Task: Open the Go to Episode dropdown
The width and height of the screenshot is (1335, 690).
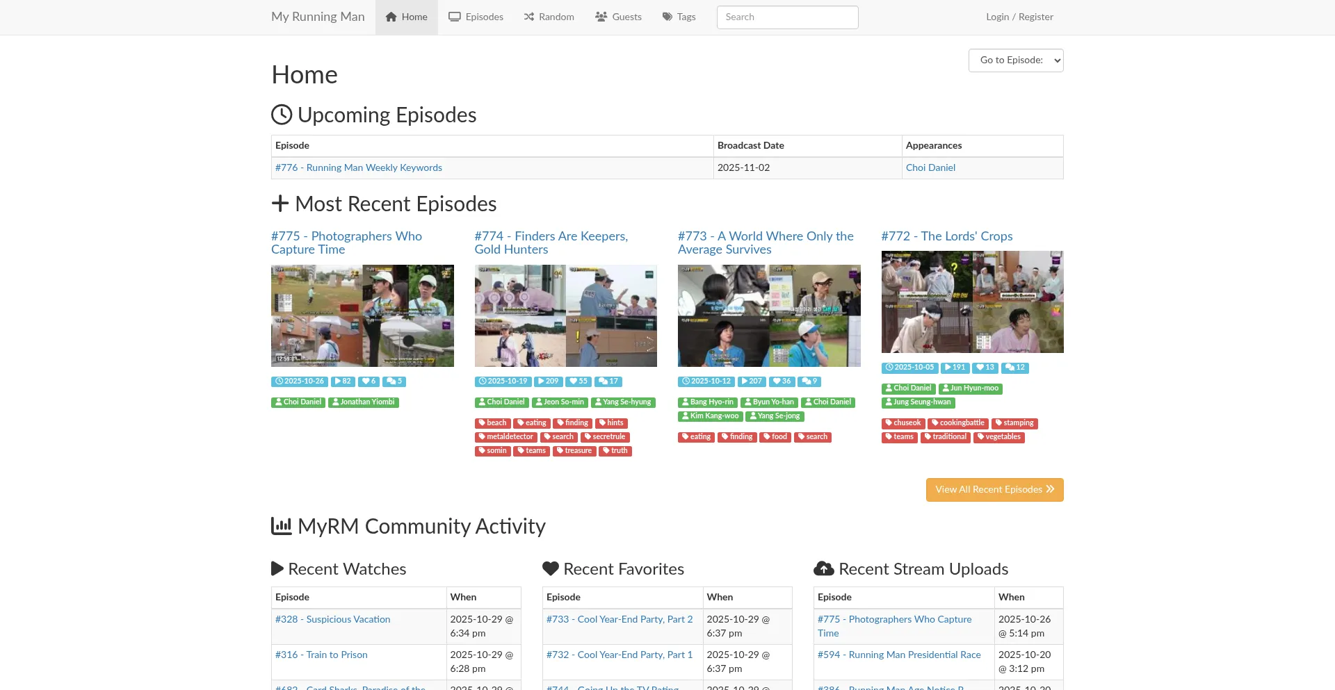Action: tap(1015, 60)
